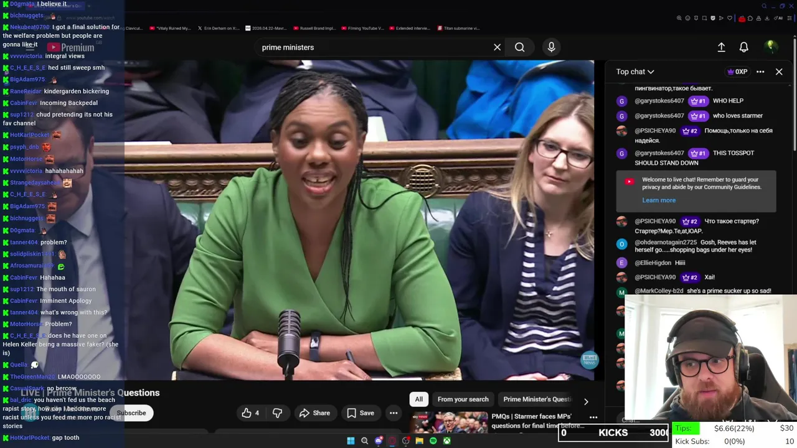Click the browser send flow icon

(721, 18)
